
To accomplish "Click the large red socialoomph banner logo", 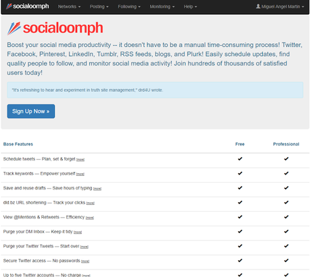I will point(55,28).
